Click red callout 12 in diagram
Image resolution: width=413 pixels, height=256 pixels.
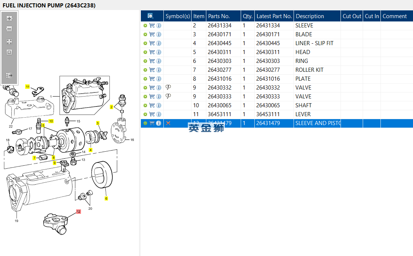click(78, 212)
